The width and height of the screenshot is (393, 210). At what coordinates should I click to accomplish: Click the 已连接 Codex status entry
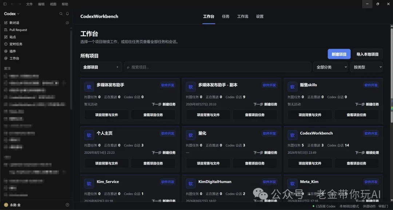coord(324,206)
